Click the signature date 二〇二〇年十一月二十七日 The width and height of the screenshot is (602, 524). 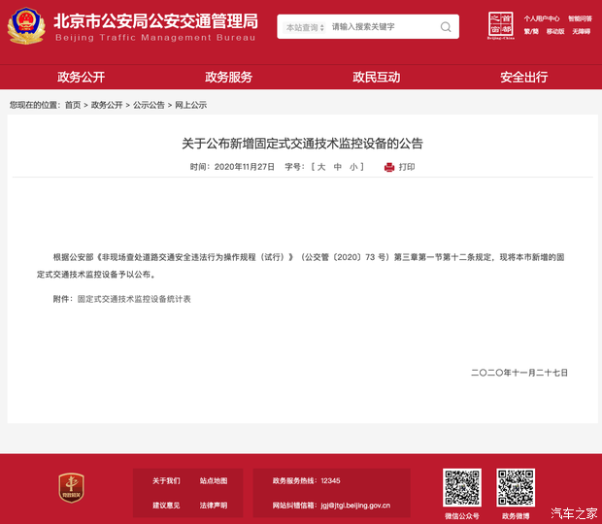[x=519, y=373]
